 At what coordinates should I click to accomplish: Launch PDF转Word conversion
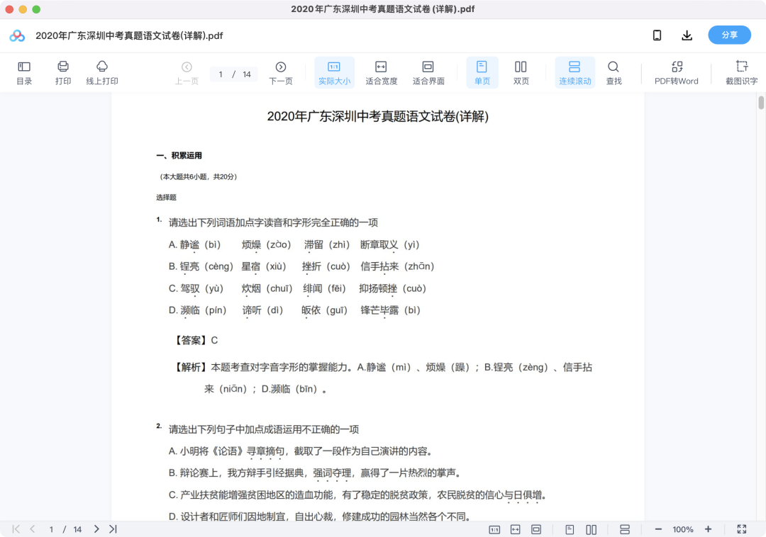(x=676, y=73)
